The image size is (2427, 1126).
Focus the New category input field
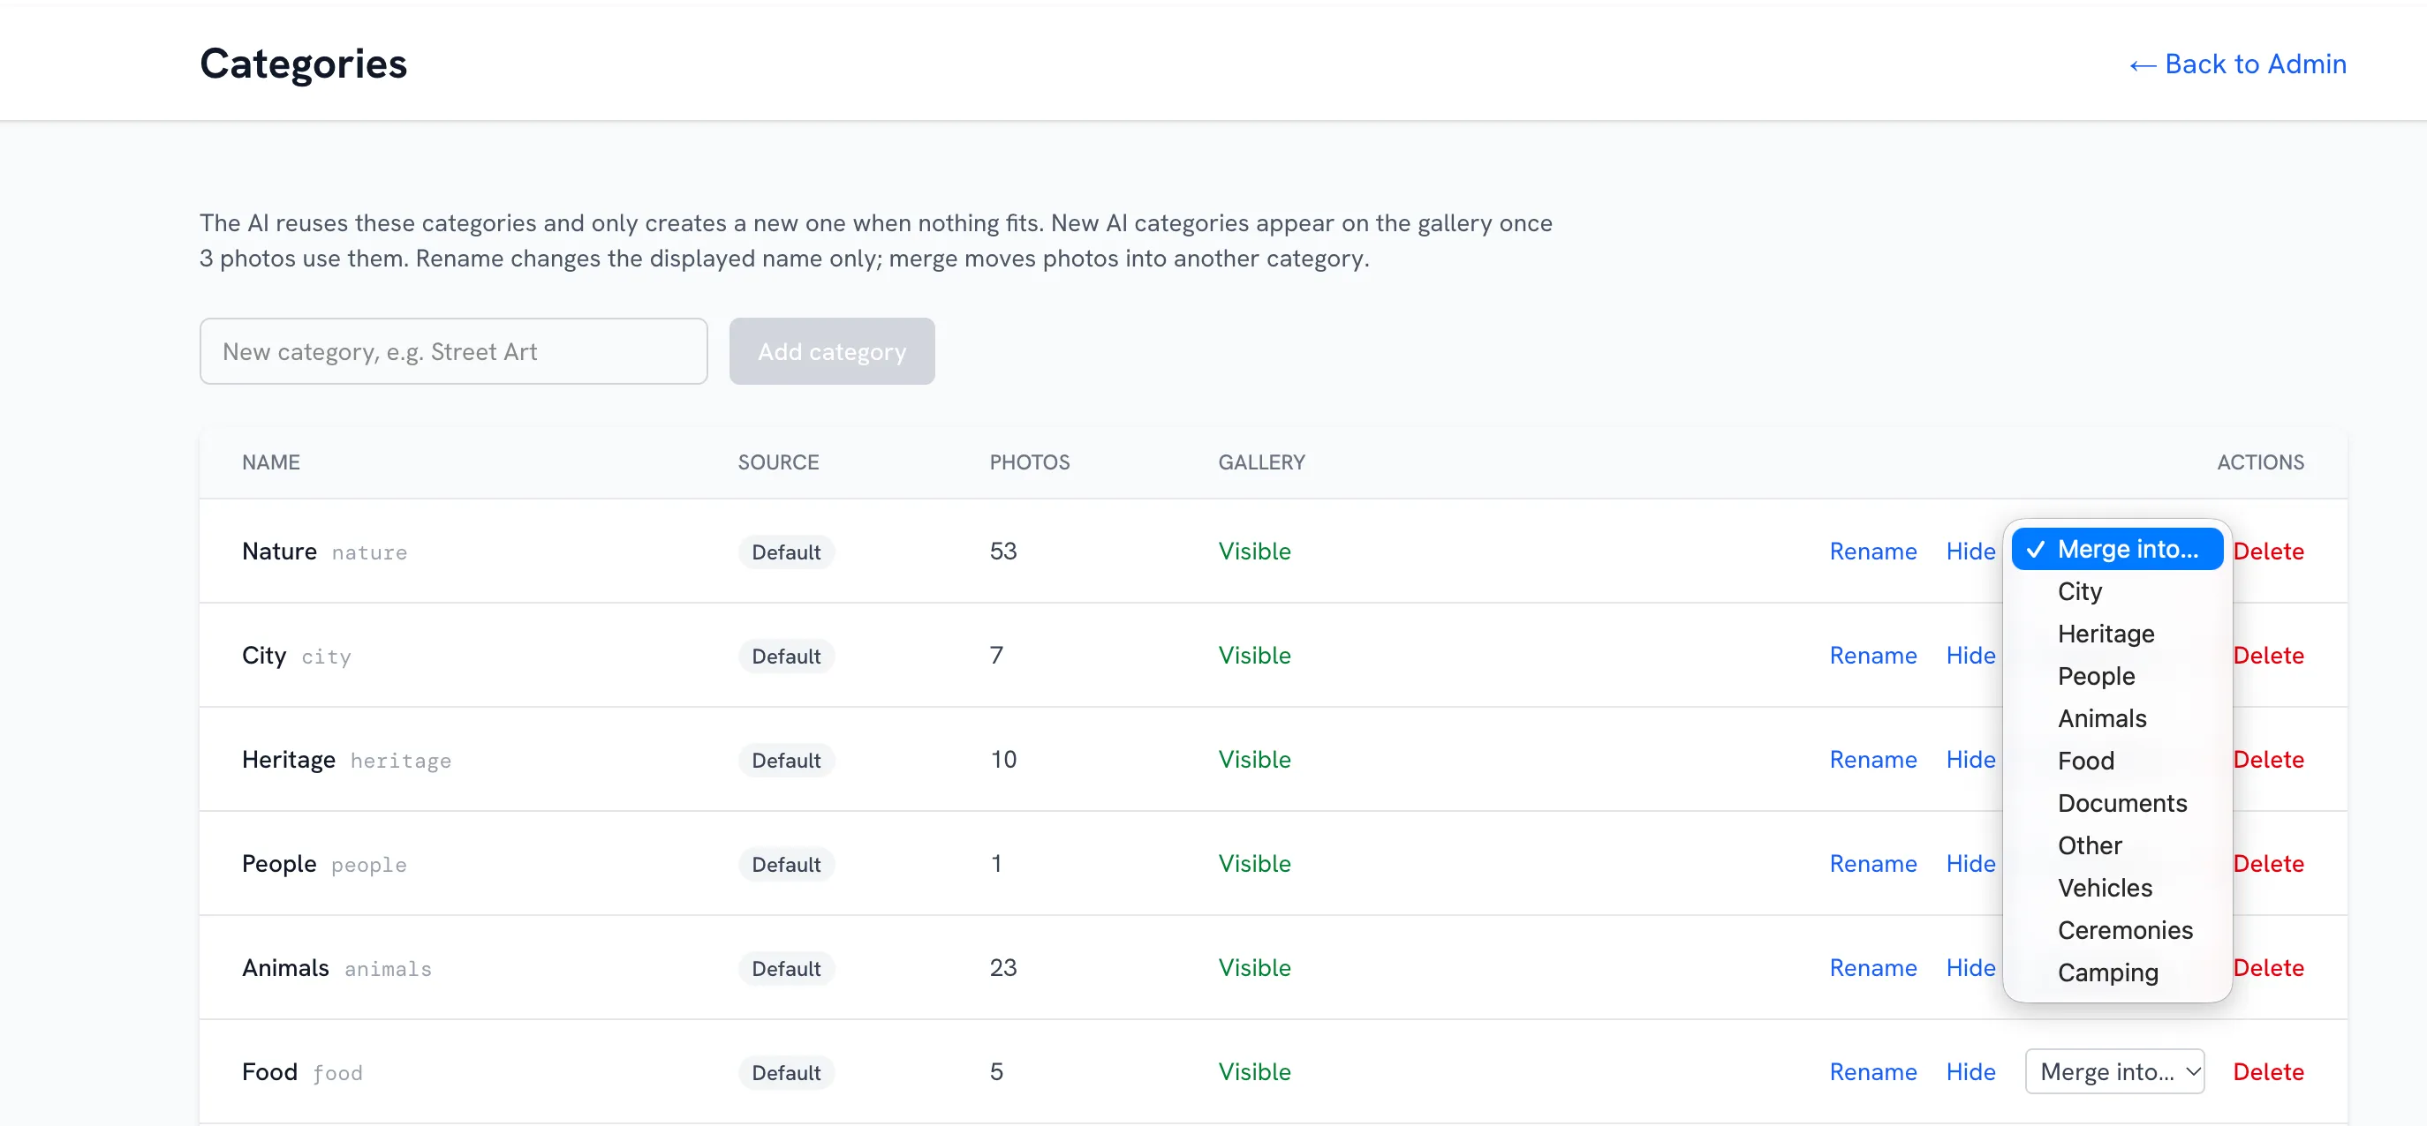coord(453,351)
